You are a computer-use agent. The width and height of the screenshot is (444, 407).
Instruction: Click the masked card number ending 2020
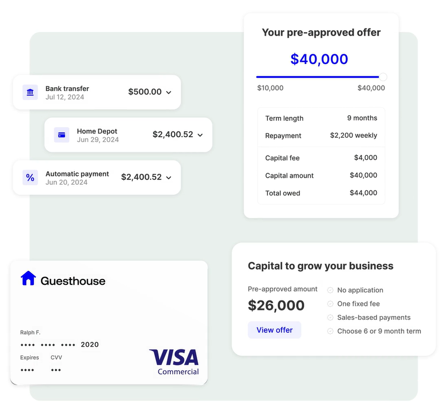coord(59,345)
